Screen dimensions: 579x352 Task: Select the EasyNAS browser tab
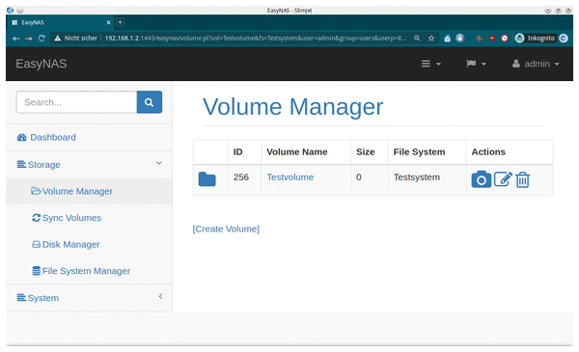60,22
